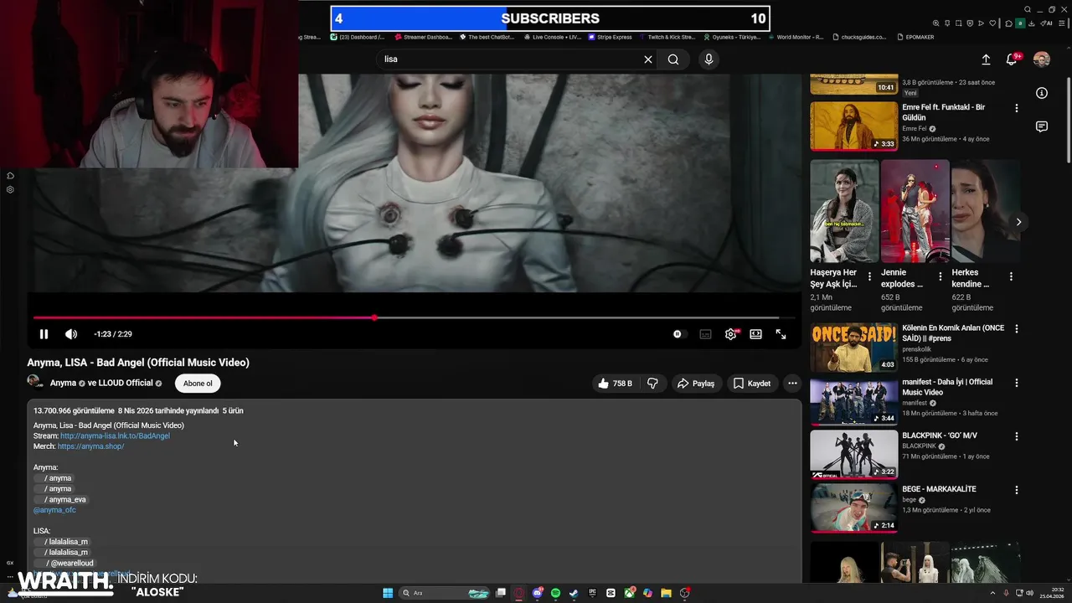The width and height of the screenshot is (1072, 603).
Task: Open World Monitor bookmark
Action: click(x=795, y=37)
